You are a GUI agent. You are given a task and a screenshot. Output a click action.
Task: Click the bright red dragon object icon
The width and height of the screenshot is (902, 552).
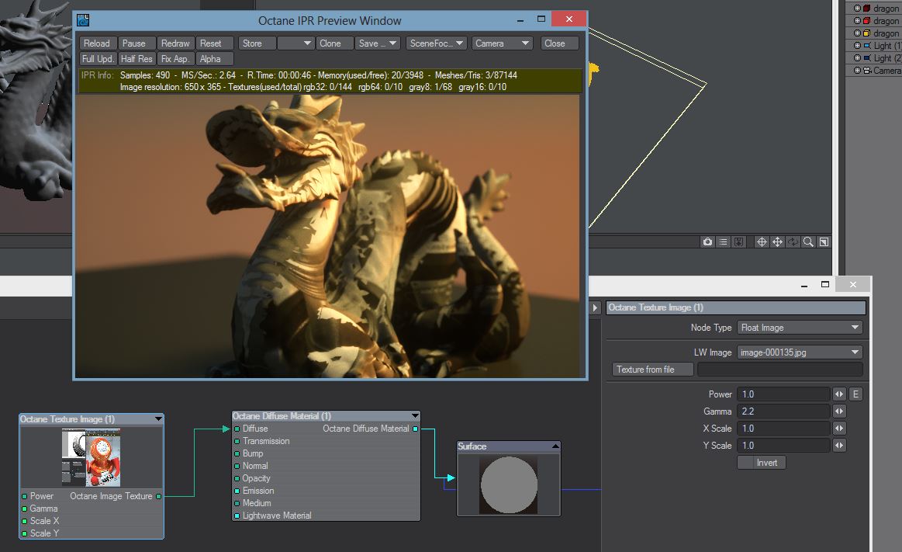(x=866, y=21)
